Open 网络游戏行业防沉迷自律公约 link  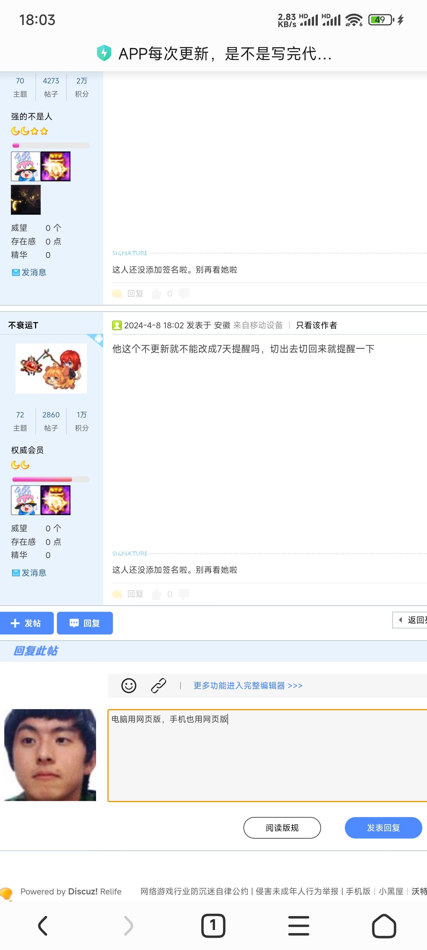(x=195, y=891)
